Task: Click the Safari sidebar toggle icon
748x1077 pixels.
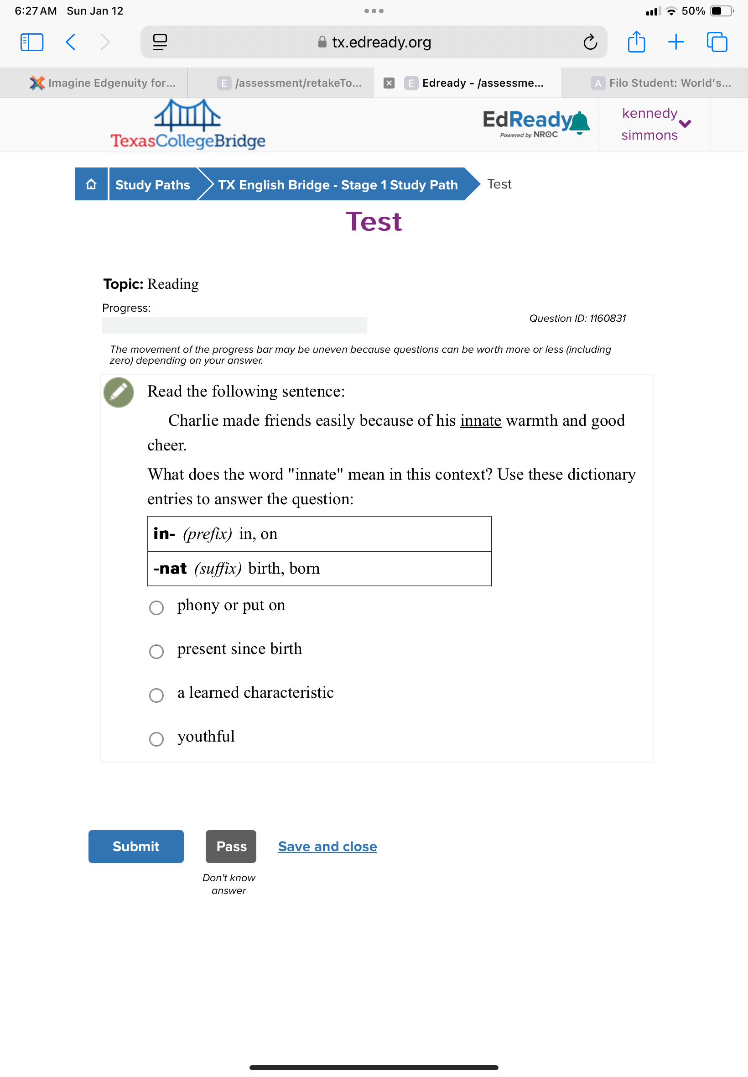Action: click(x=32, y=42)
